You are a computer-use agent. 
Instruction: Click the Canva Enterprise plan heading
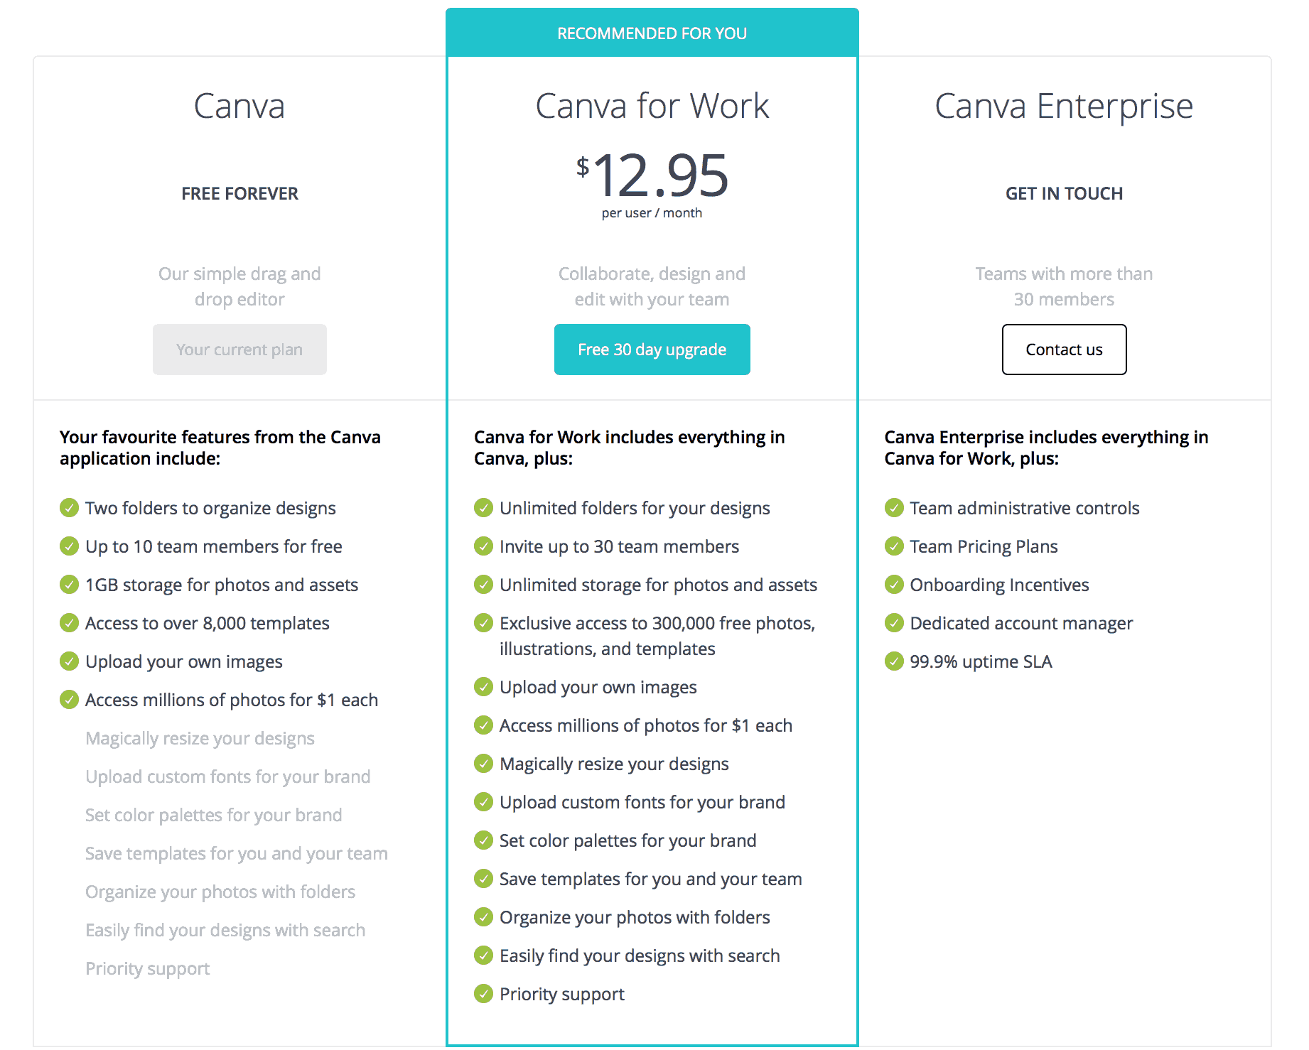1064,107
